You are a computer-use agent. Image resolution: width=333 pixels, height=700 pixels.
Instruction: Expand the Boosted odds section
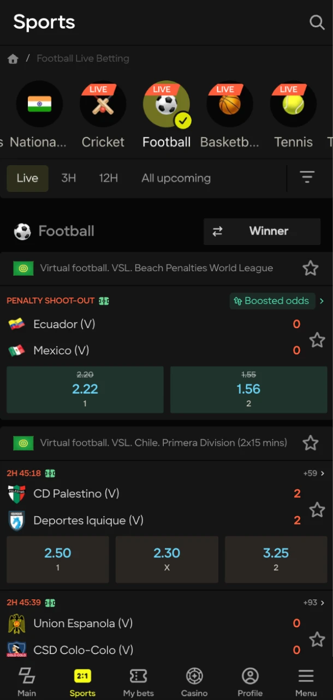click(272, 300)
